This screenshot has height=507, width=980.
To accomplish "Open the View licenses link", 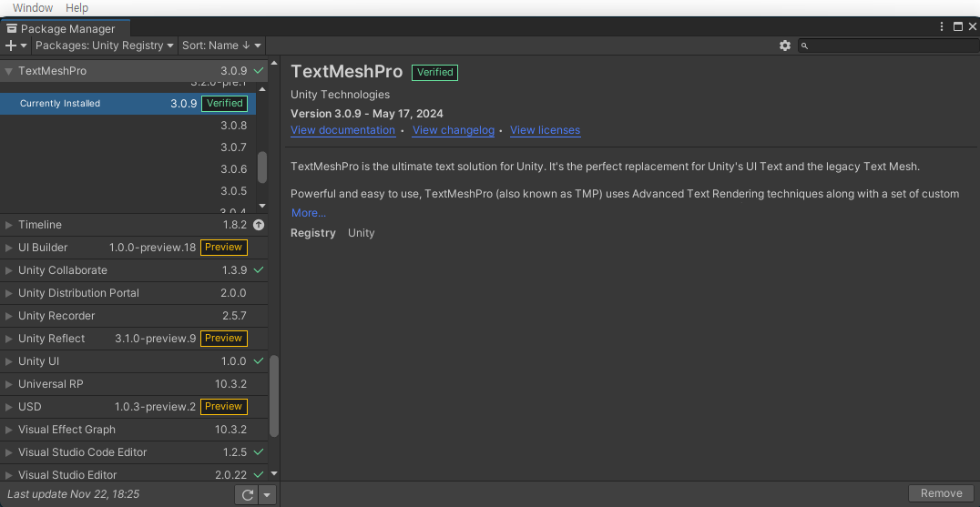I will (x=545, y=130).
